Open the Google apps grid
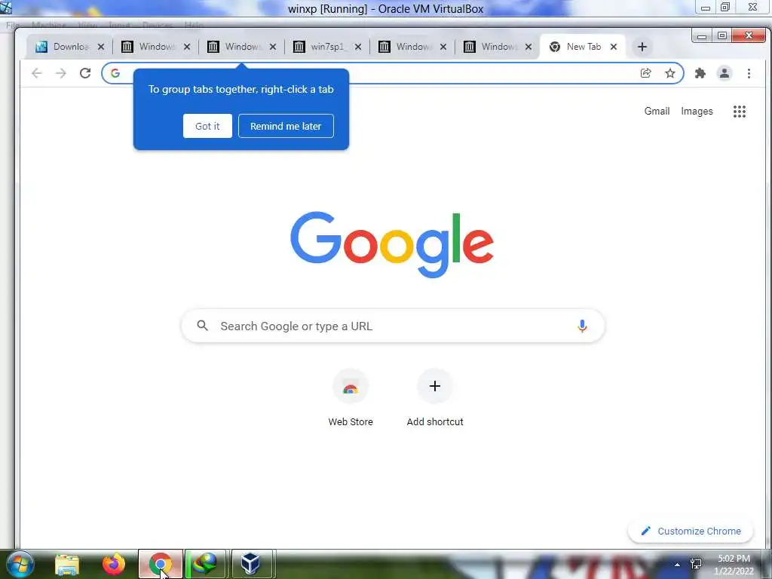772x579 pixels. click(740, 112)
